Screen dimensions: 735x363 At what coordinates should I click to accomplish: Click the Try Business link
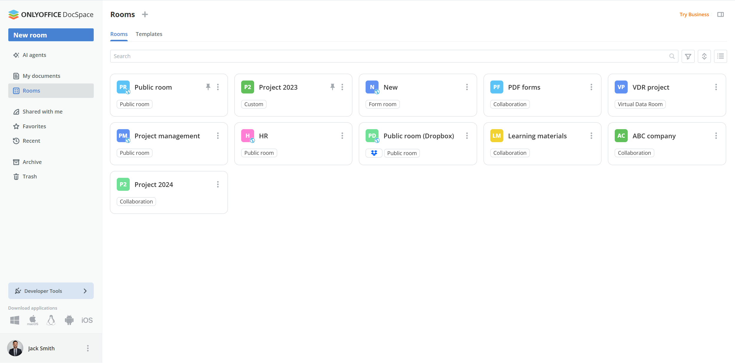pos(694,14)
